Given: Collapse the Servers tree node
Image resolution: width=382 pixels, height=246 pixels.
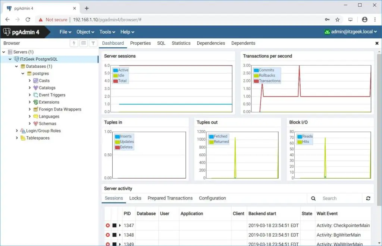Looking at the screenshot, I should [x=4, y=52].
